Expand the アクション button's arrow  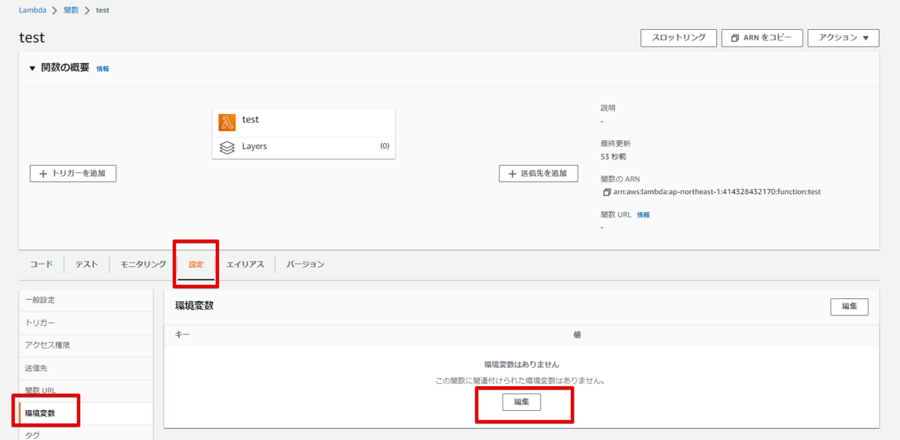tap(867, 37)
